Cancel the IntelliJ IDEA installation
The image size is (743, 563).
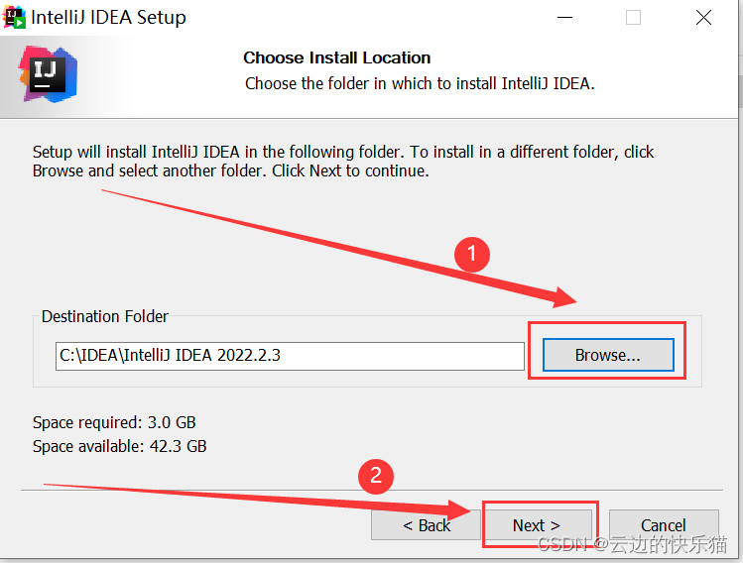pyautogui.click(x=664, y=525)
